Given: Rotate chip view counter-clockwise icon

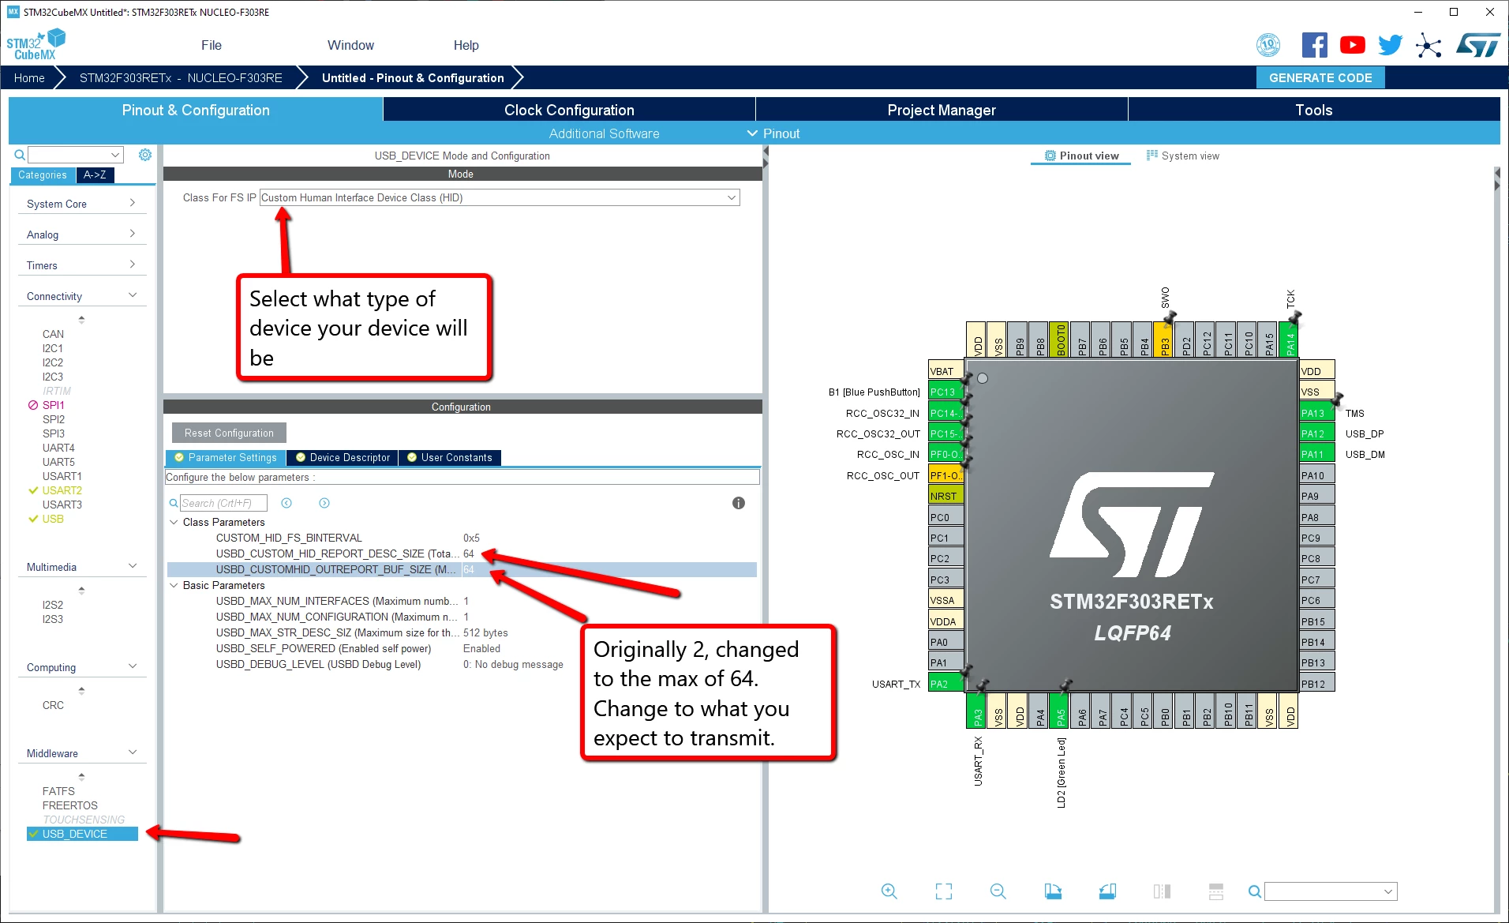Looking at the screenshot, I should coord(1107,891).
